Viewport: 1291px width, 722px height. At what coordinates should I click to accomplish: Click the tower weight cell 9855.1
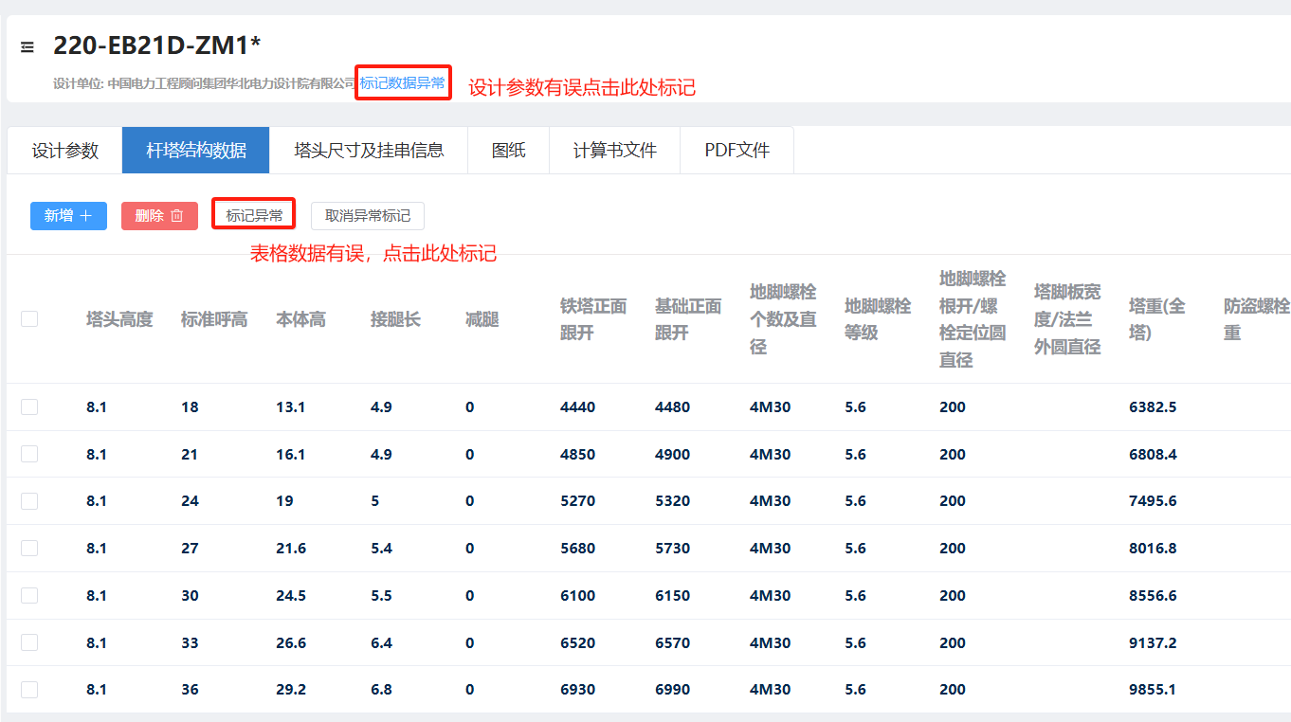pyautogui.click(x=1153, y=690)
